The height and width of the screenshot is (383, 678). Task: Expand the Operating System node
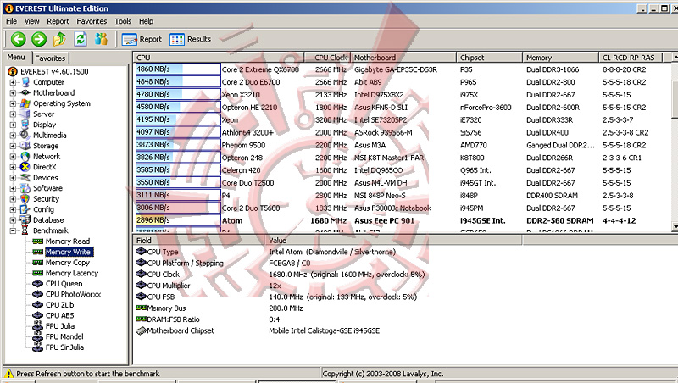click(13, 103)
